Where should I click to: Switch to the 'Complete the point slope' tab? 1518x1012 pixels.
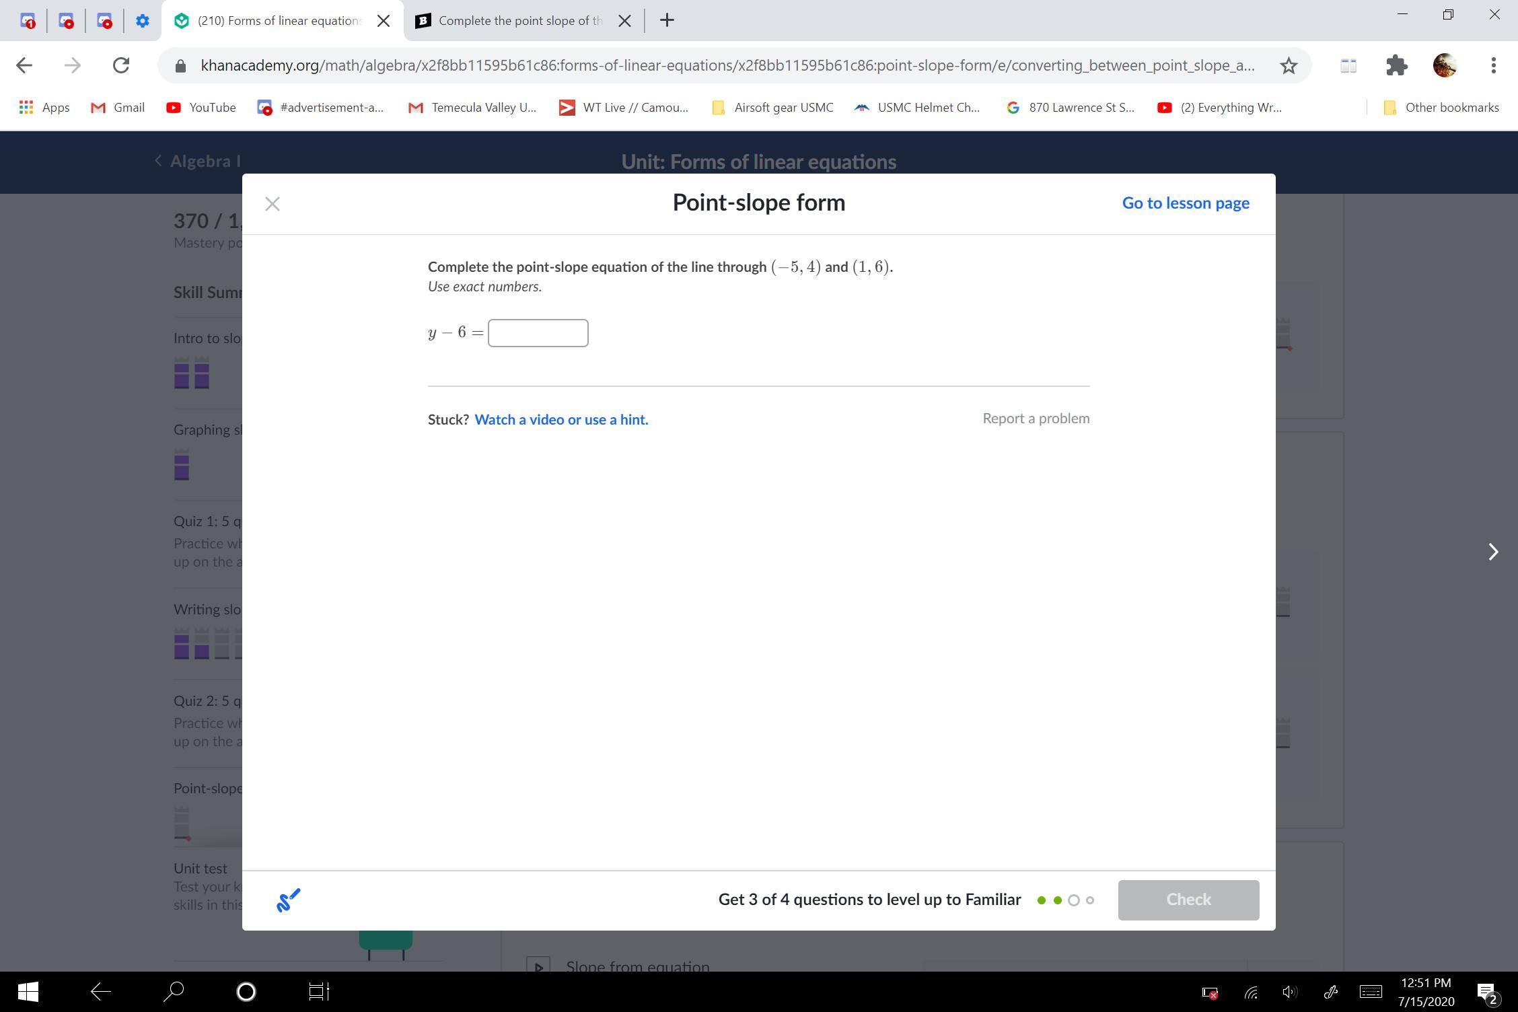coord(519,21)
